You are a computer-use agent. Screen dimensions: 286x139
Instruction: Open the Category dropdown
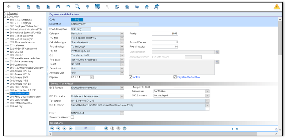click(x=122, y=34)
